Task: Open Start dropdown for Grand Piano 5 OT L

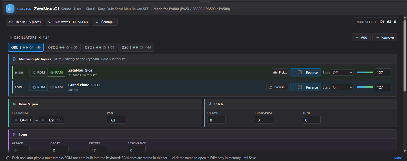Action: tap(342, 87)
